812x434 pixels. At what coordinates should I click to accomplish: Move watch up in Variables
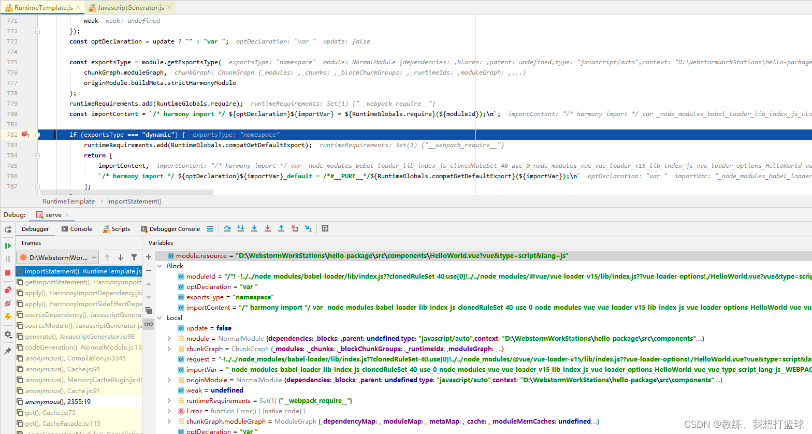pyautogui.click(x=149, y=284)
